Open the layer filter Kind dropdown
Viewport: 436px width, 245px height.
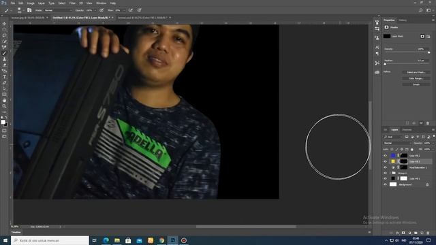click(393, 137)
